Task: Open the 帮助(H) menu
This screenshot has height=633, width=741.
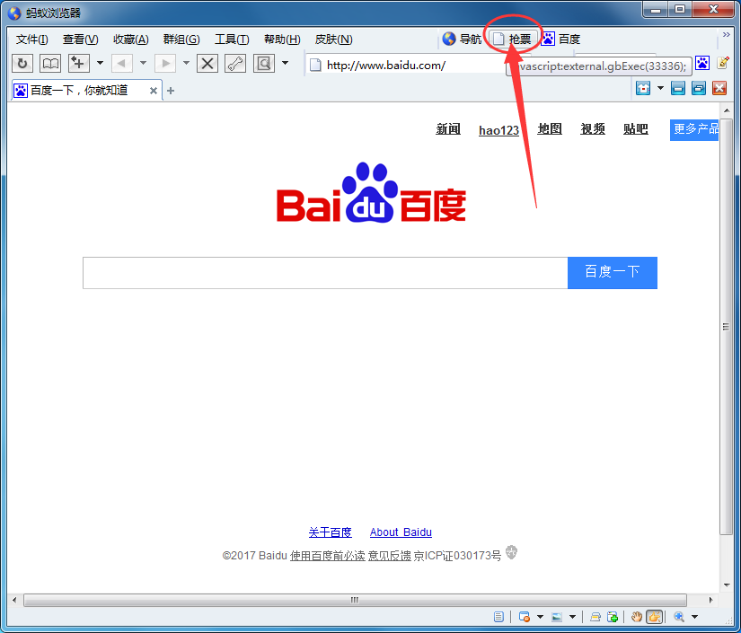Action: coord(282,40)
